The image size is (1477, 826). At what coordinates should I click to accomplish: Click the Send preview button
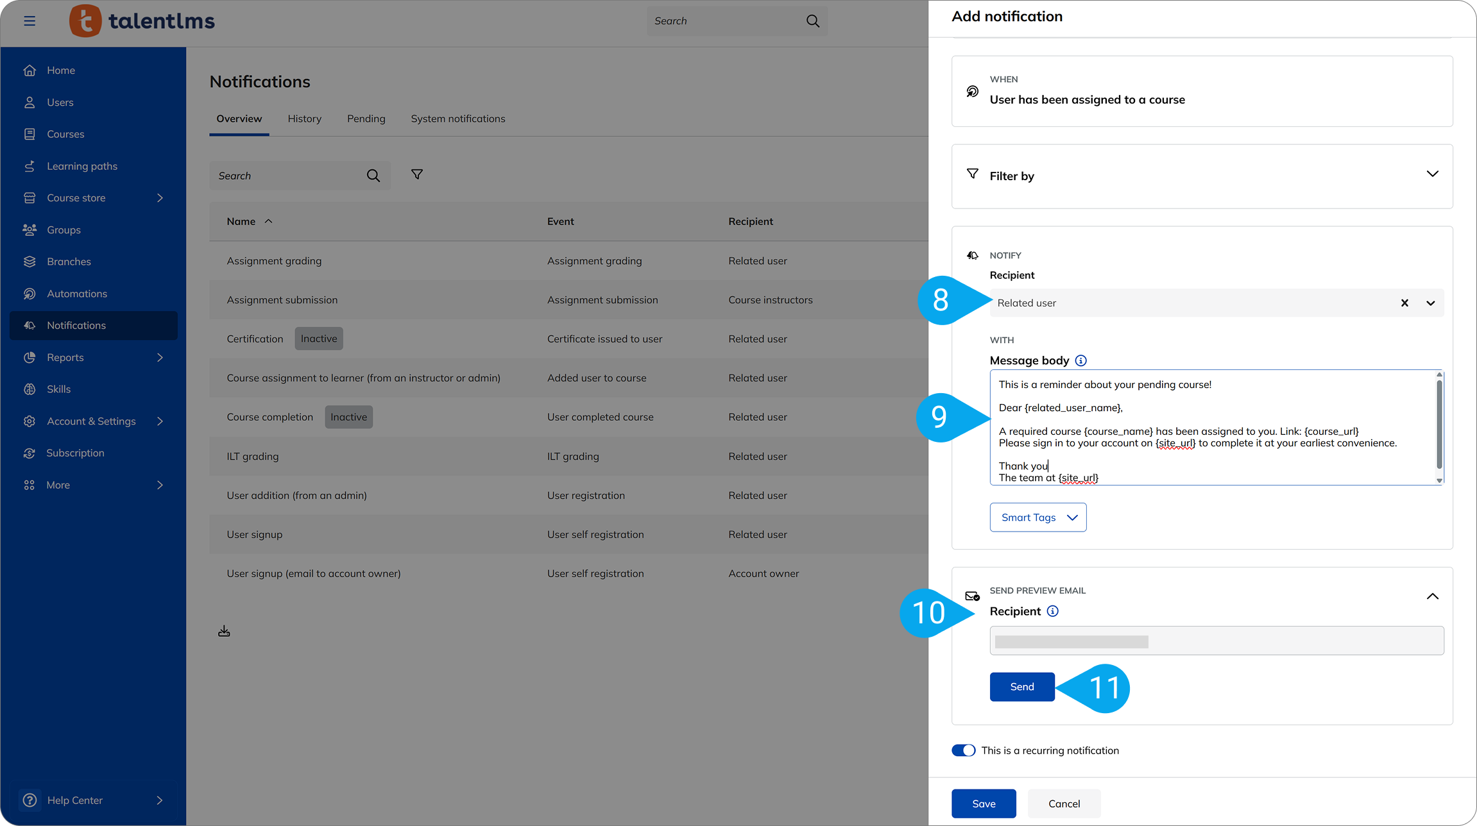(1021, 687)
